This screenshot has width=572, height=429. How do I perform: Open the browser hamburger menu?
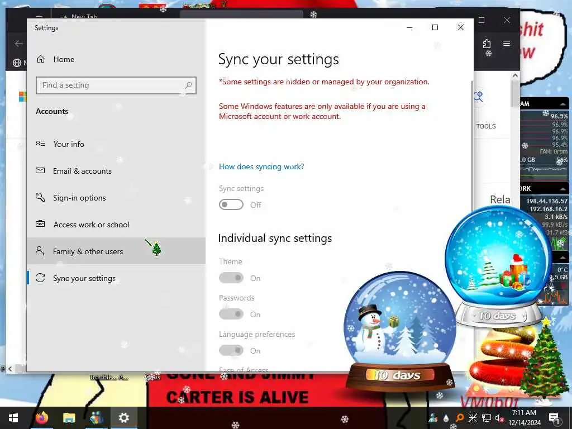pyautogui.click(x=507, y=44)
